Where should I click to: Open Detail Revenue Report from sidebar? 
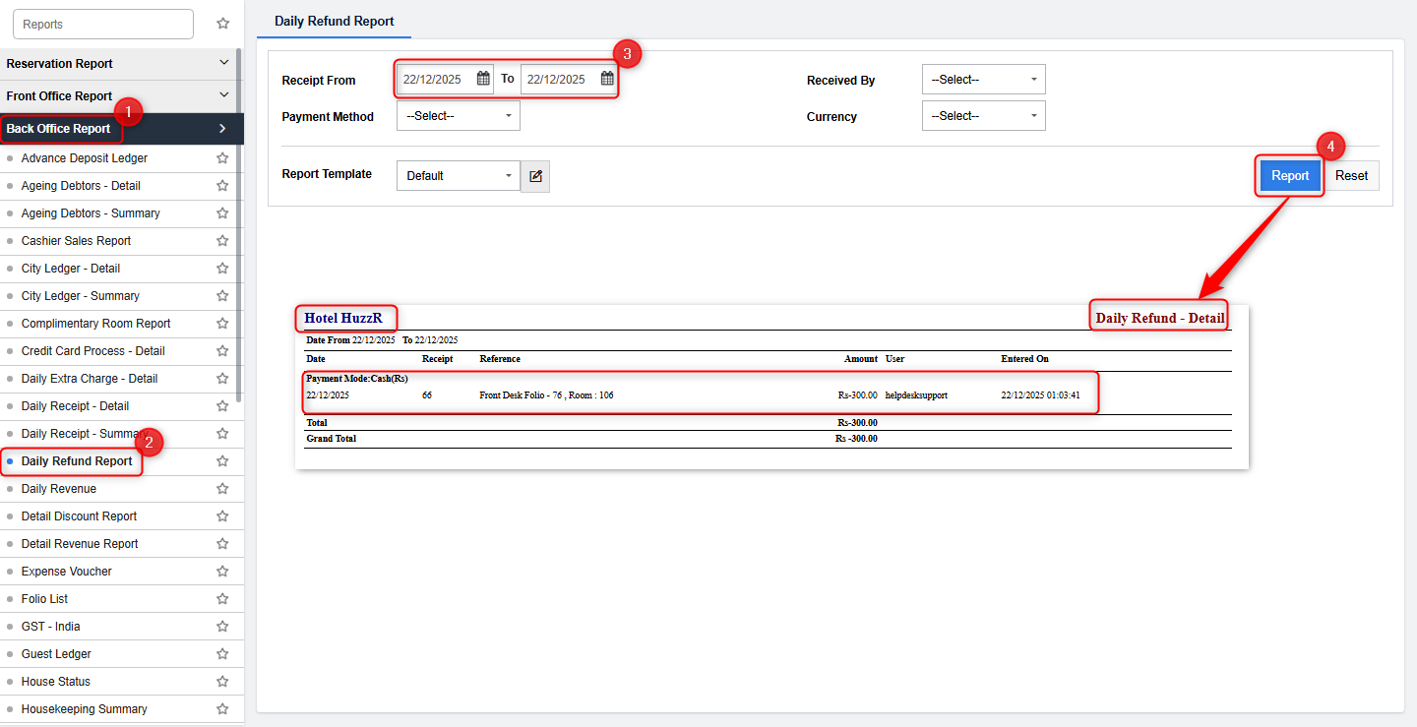click(80, 543)
